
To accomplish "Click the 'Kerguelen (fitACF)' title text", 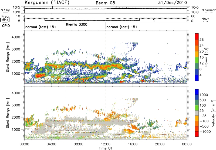I will coord(47,2).
